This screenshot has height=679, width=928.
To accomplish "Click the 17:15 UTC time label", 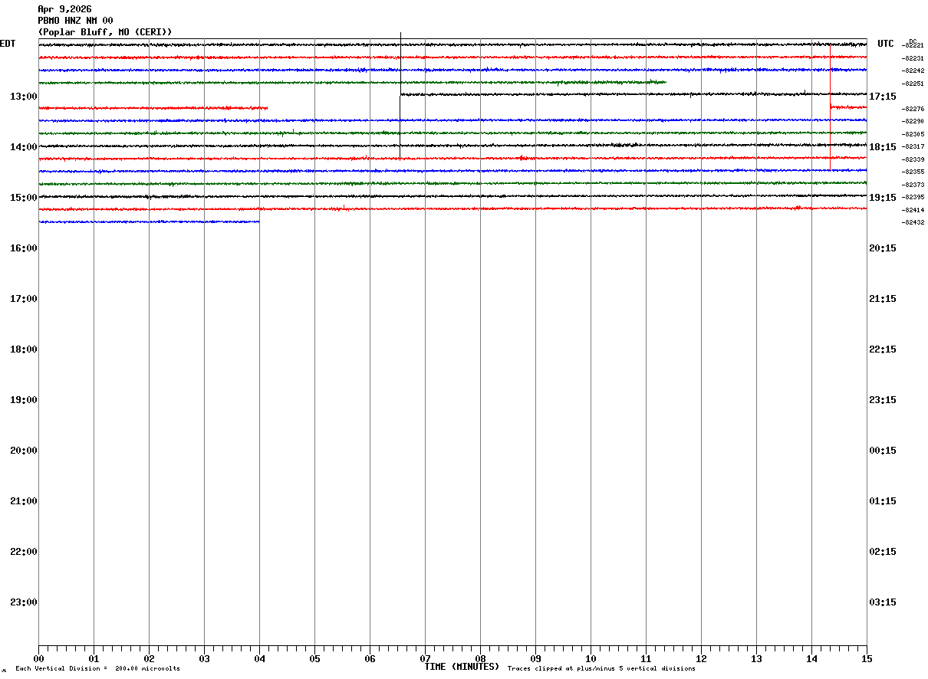I will coord(883,97).
